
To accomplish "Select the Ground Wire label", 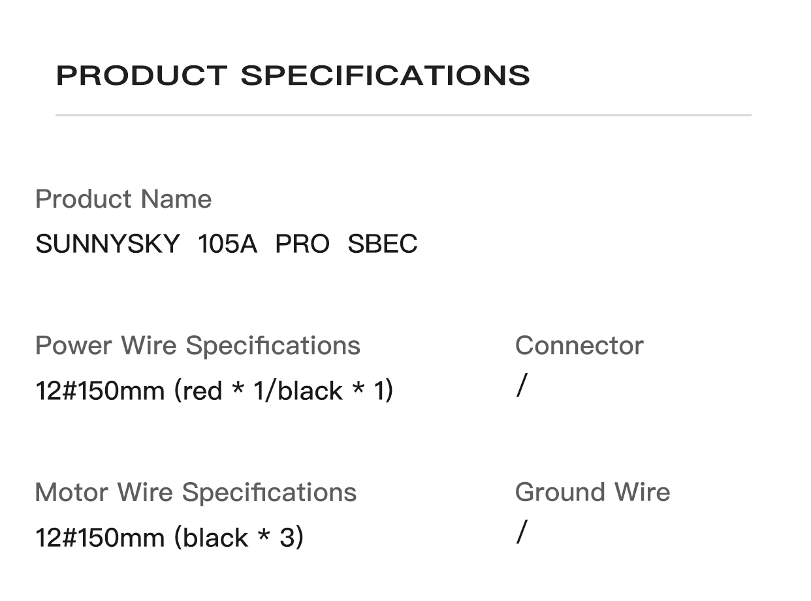I will coord(592,492).
